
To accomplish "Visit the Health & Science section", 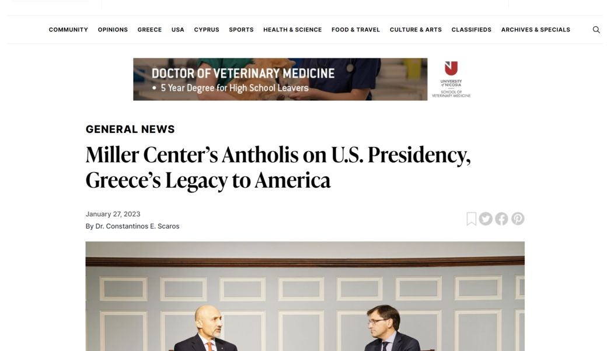I will point(292,30).
